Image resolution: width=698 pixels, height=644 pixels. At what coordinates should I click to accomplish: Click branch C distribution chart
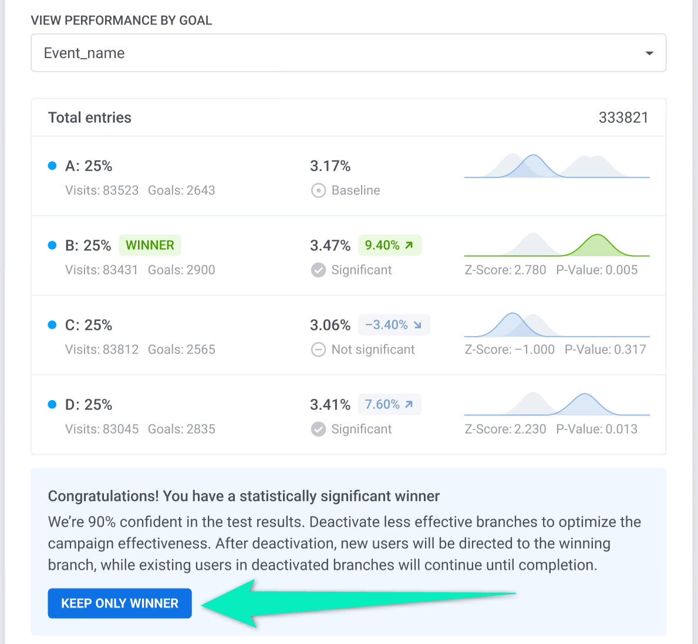(557, 325)
